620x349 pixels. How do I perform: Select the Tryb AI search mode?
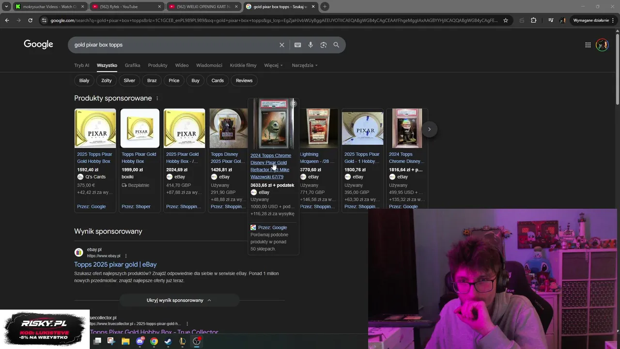click(81, 65)
